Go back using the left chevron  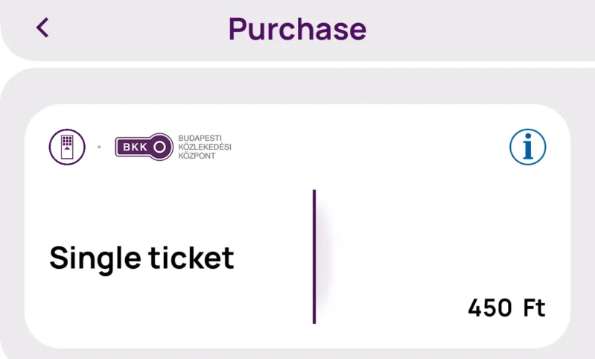pyautogui.click(x=42, y=28)
